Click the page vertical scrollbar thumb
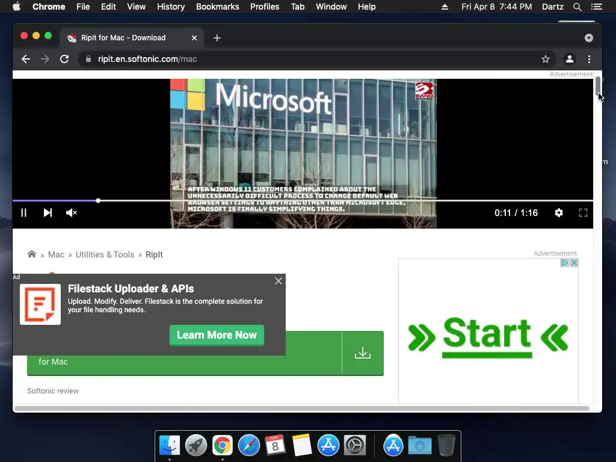 tap(597, 85)
